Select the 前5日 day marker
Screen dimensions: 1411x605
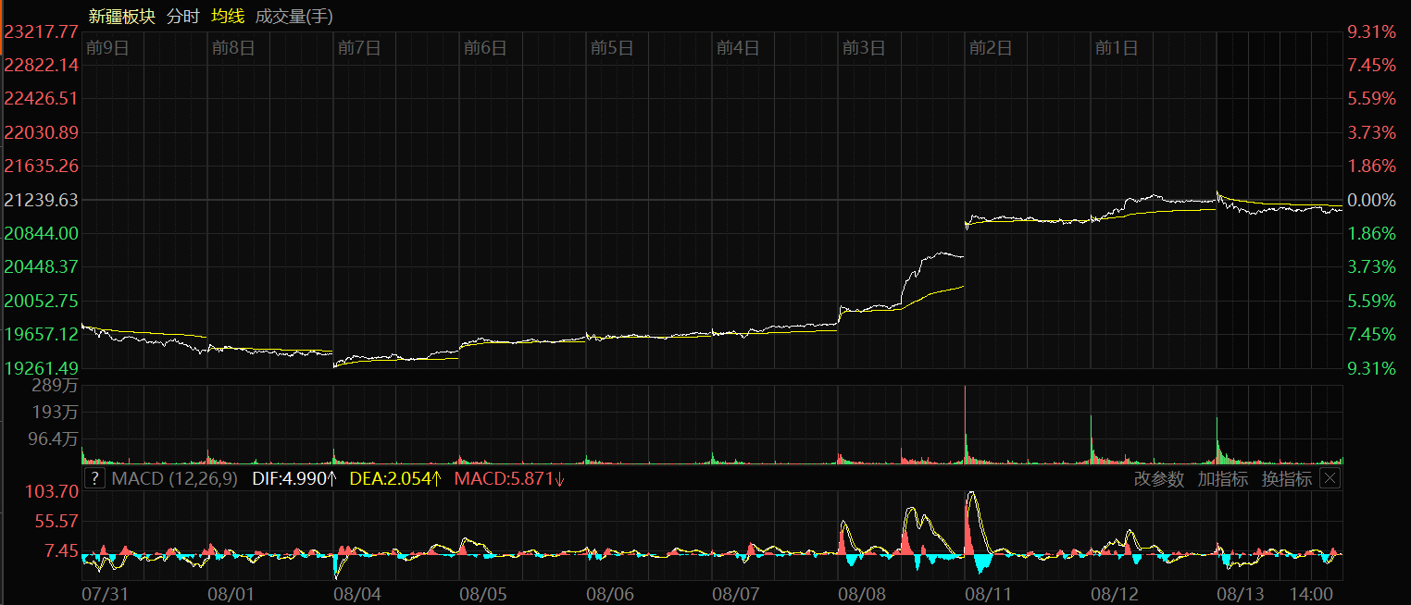click(x=612, y=48)
